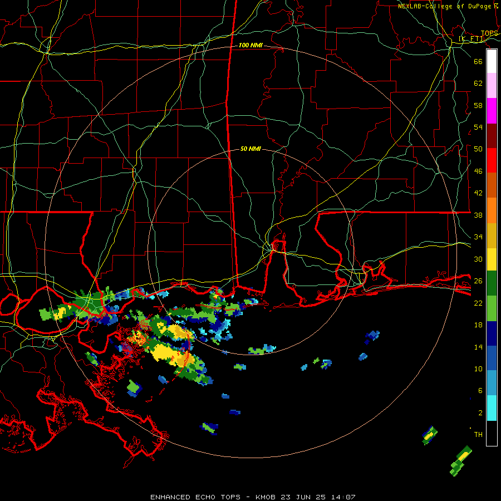Click the "TH" threshold legend label
Screen dimensions: 501x501
[x=478, y=435]
